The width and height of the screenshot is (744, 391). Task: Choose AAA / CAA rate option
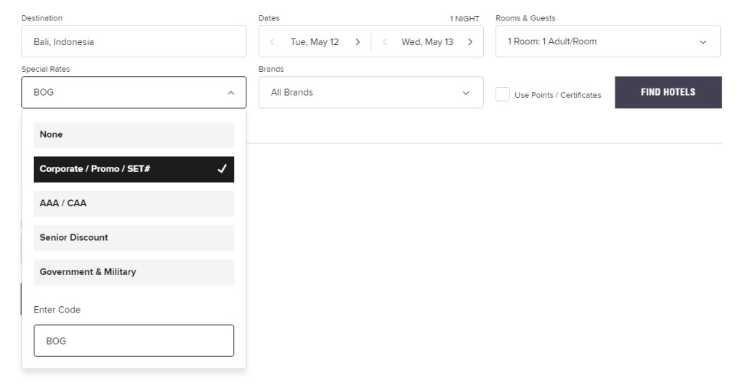[134, 204]
